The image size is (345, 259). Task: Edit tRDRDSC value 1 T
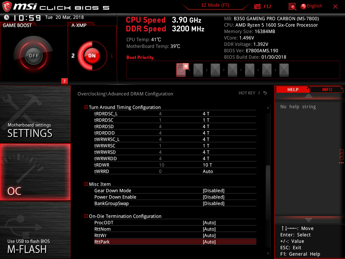206,120
